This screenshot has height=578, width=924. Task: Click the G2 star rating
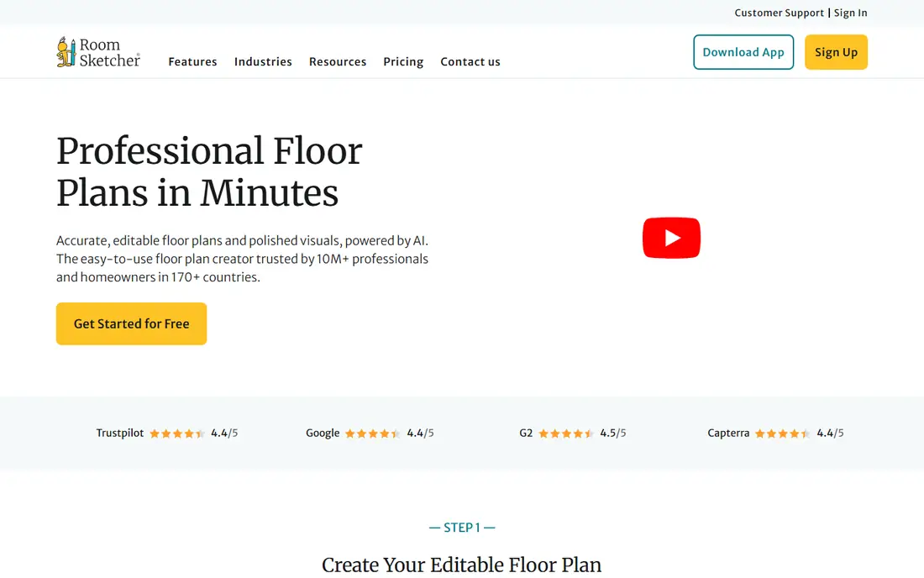[565, 433]
